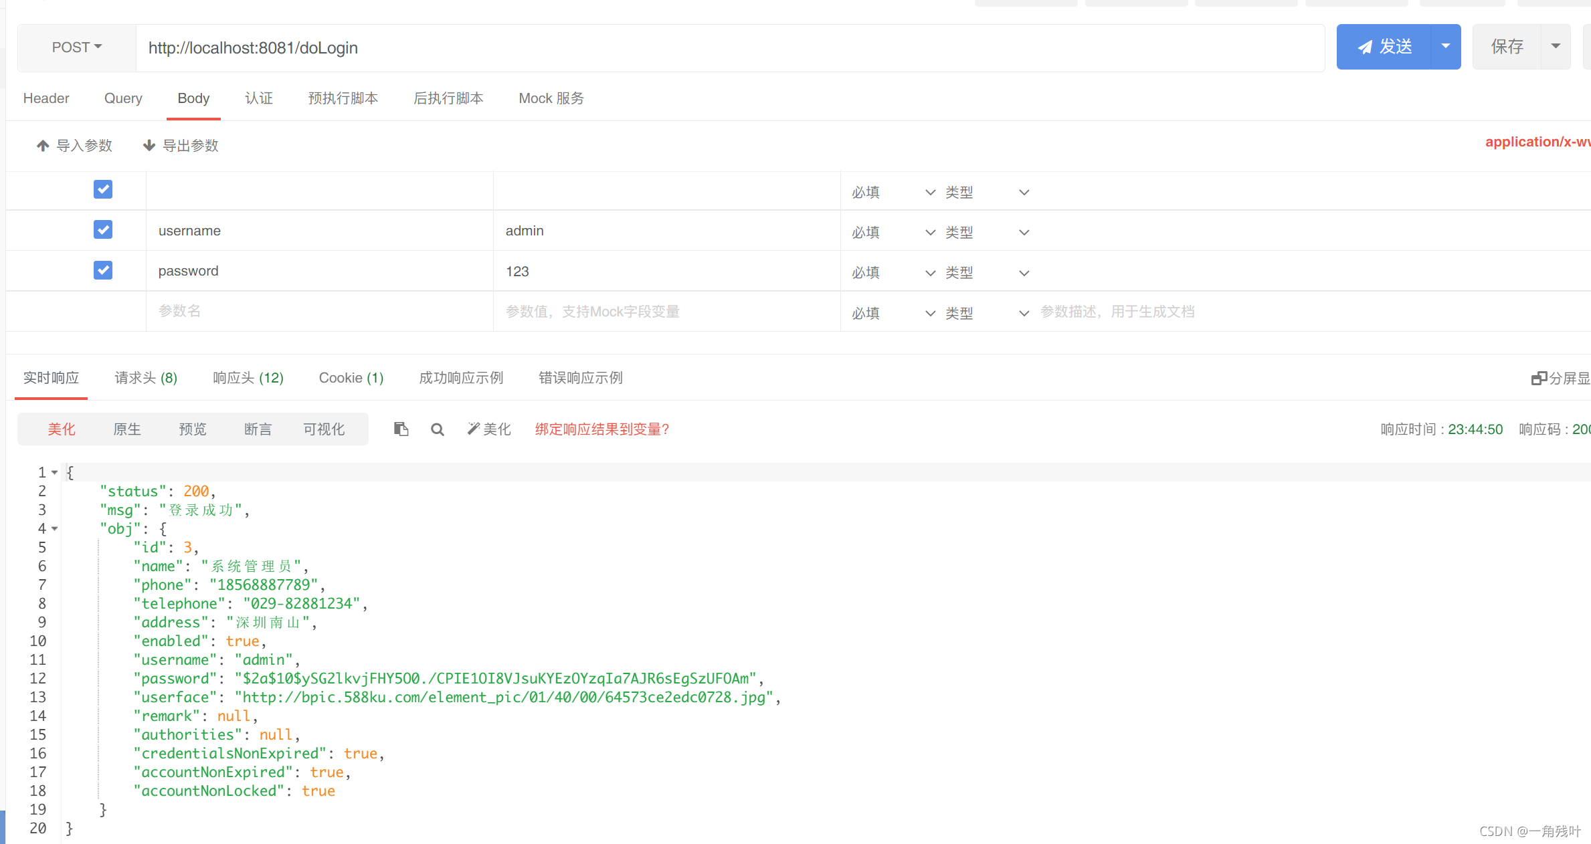1591x844 pixels.
Task: Export parameters via 导出参数
Action: pos(180,145)
